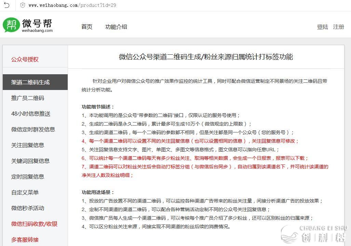Click the green 帮 logo icon
This screenshot has height=246, width=351.
coord(11,25)
